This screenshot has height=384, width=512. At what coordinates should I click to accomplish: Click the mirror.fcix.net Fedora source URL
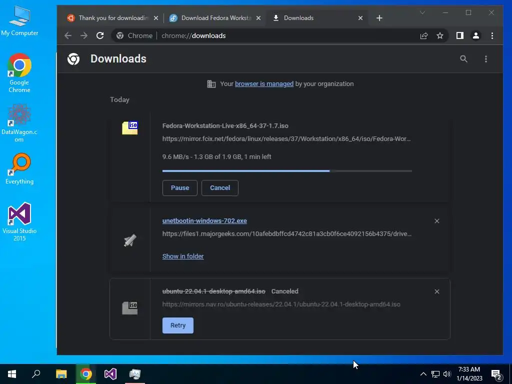coord(286,139)
